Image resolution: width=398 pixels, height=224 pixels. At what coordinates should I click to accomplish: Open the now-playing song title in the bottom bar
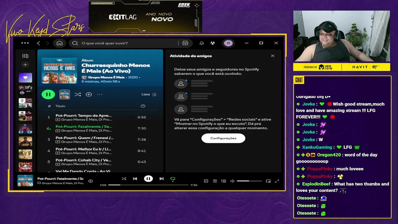[60, 179]
